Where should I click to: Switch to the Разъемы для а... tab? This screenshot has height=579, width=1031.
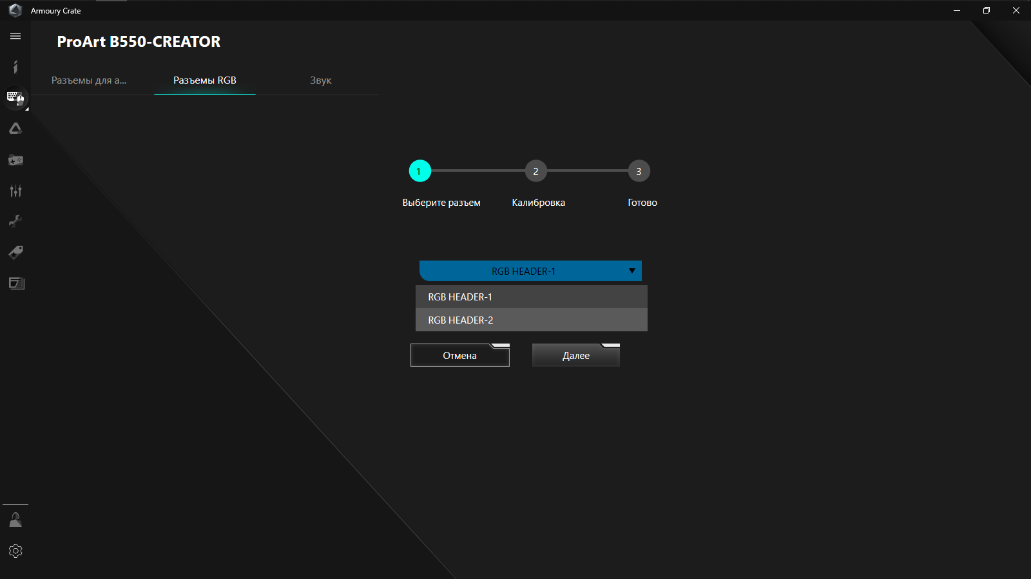point(89,80)
